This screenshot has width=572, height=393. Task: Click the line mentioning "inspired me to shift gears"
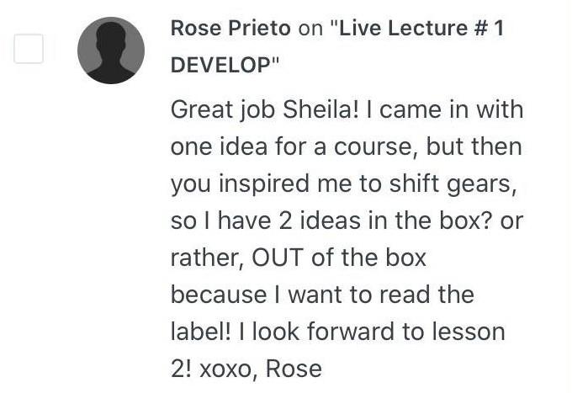[x=344, y=184]
